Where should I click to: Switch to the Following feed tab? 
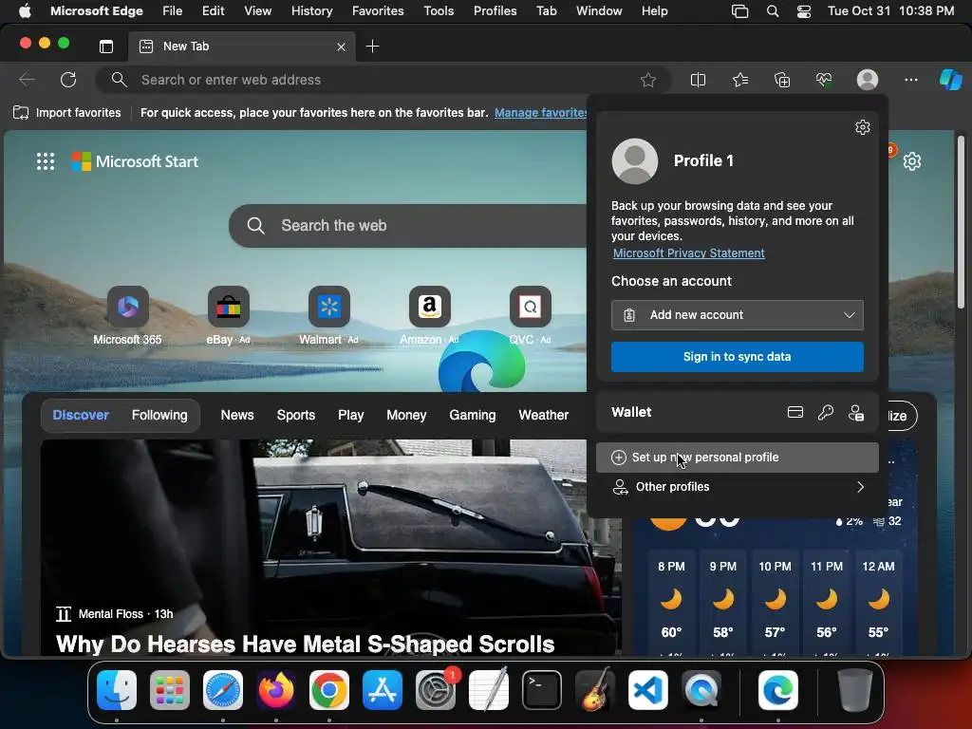tap(159, 415)
